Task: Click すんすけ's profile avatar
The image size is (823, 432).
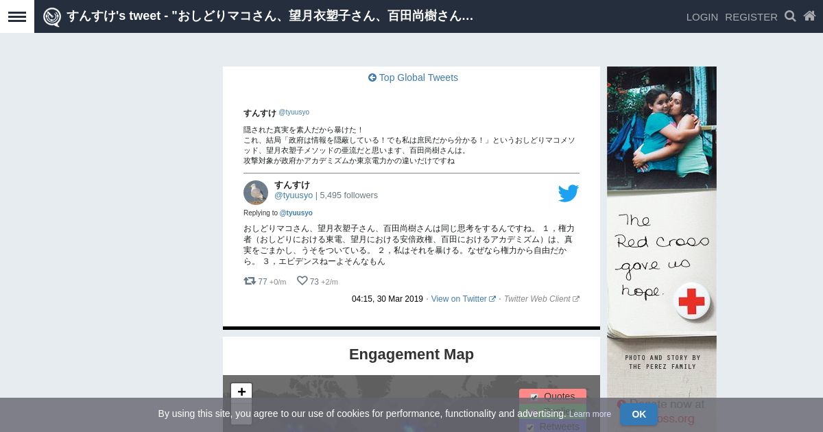Action: [x=256, y=193]
